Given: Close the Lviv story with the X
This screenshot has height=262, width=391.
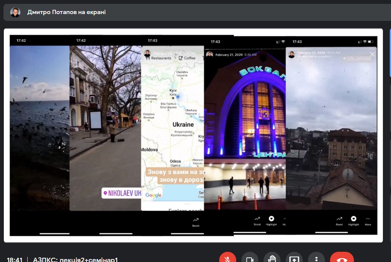Looking at the screenshot, I should tap(372, 55).
